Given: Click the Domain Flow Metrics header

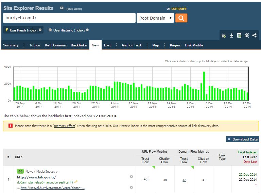Looking at the screenshot, I should click(194, 152).
